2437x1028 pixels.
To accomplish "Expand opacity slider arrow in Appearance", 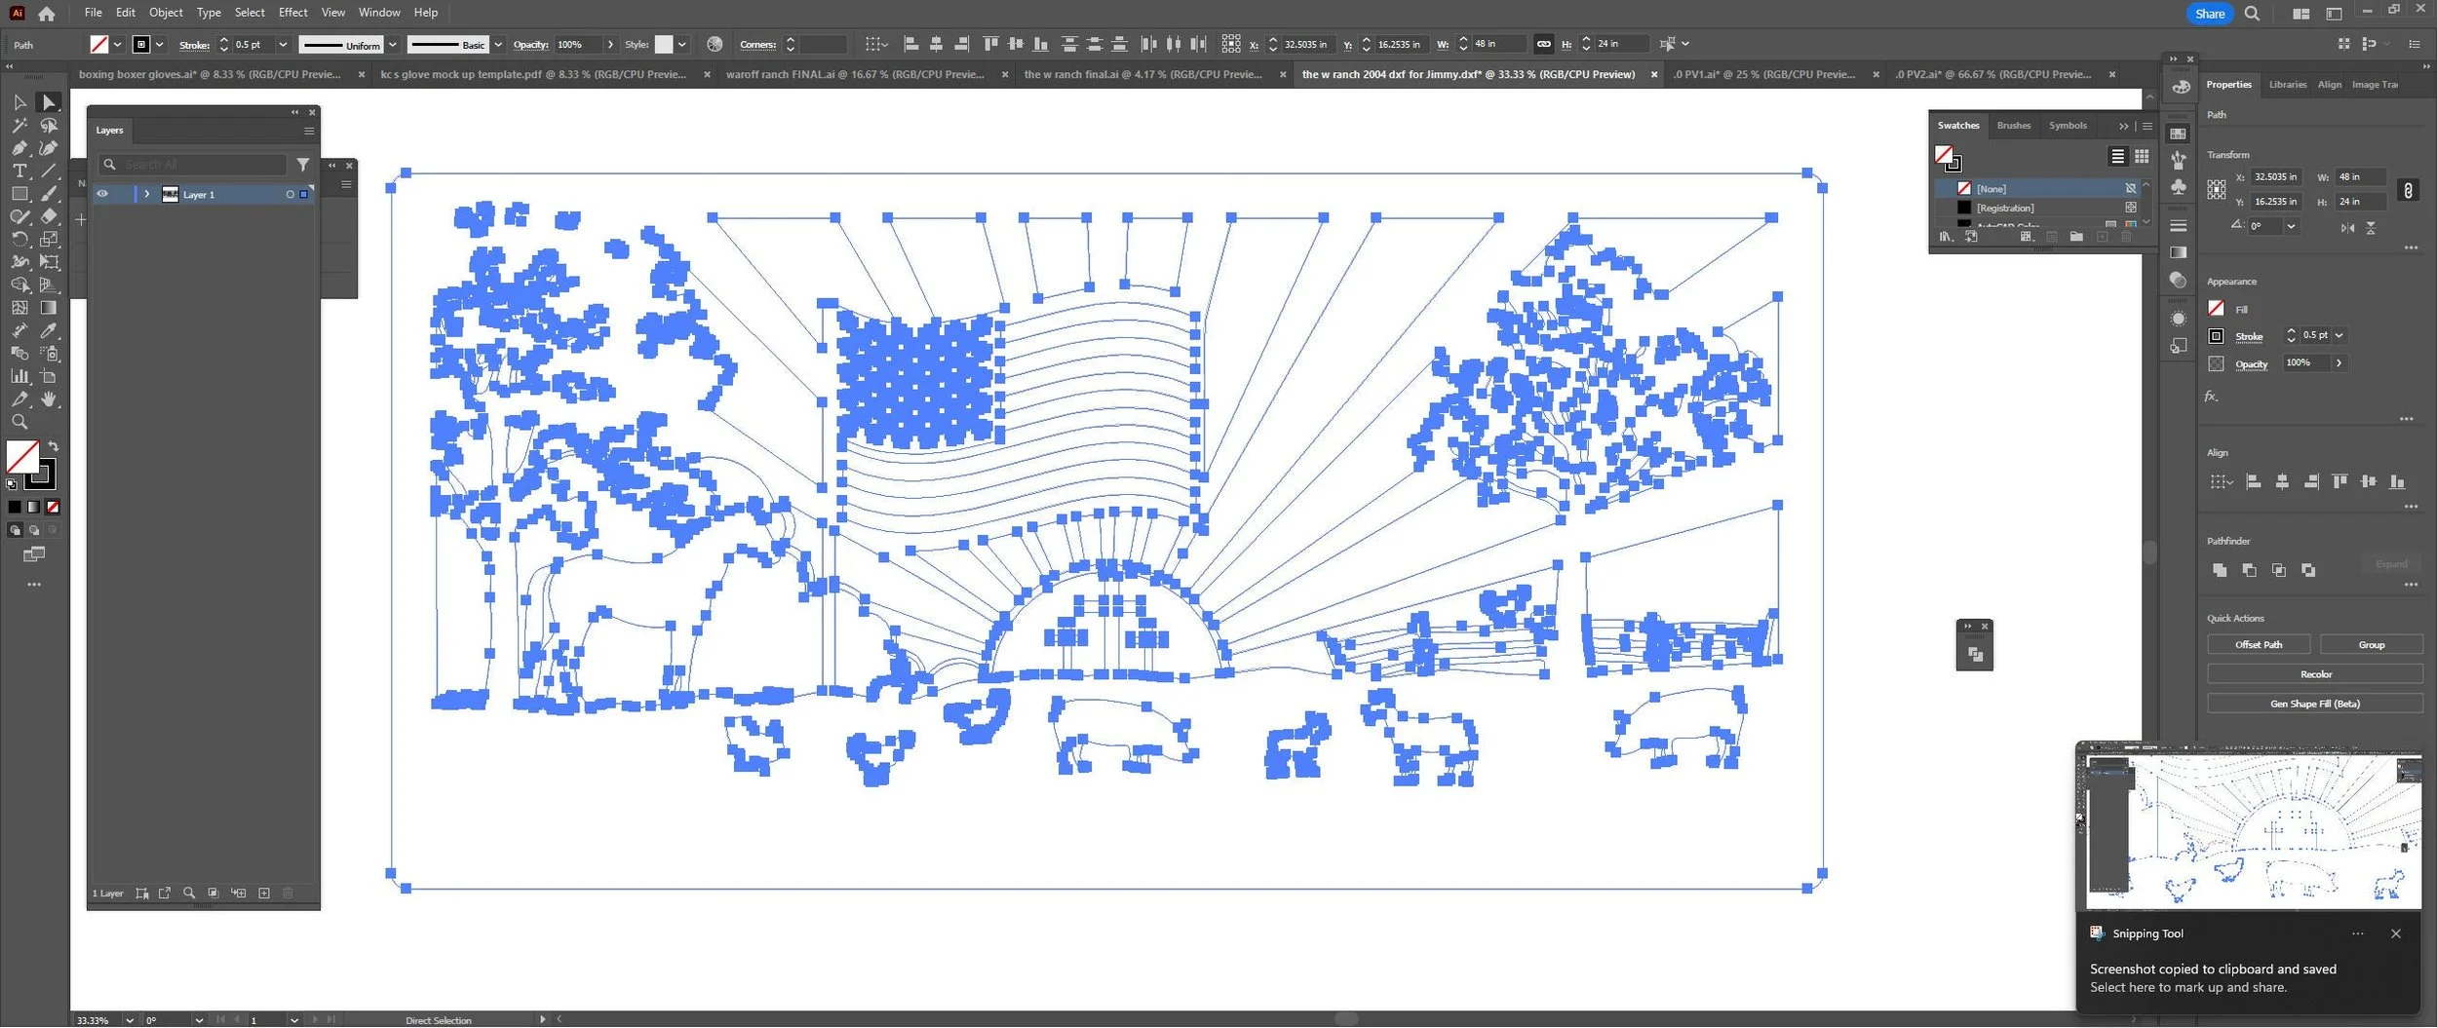I will pyautogui.click(x=2338, y=362).
